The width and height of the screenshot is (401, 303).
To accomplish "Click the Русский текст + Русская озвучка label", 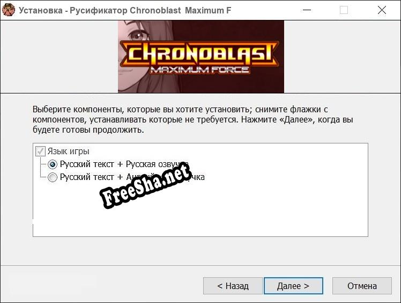I will pyautogui.click(x=124, y=164).
